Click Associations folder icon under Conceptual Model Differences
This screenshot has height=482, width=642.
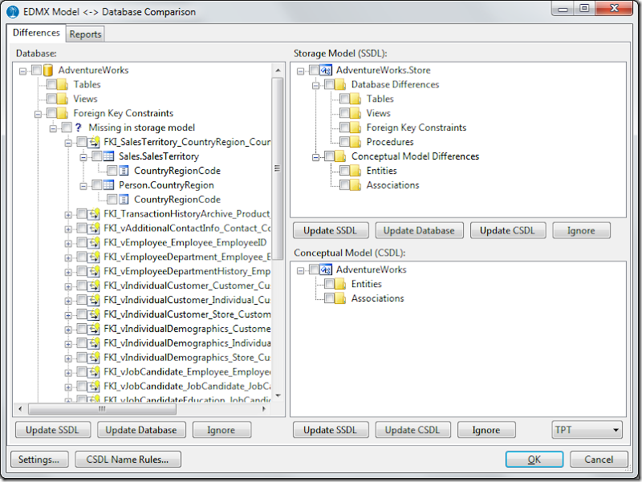coord(356,185)
